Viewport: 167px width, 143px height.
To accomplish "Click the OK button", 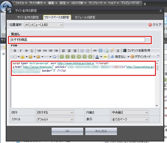I will click(x=67, y=131).
